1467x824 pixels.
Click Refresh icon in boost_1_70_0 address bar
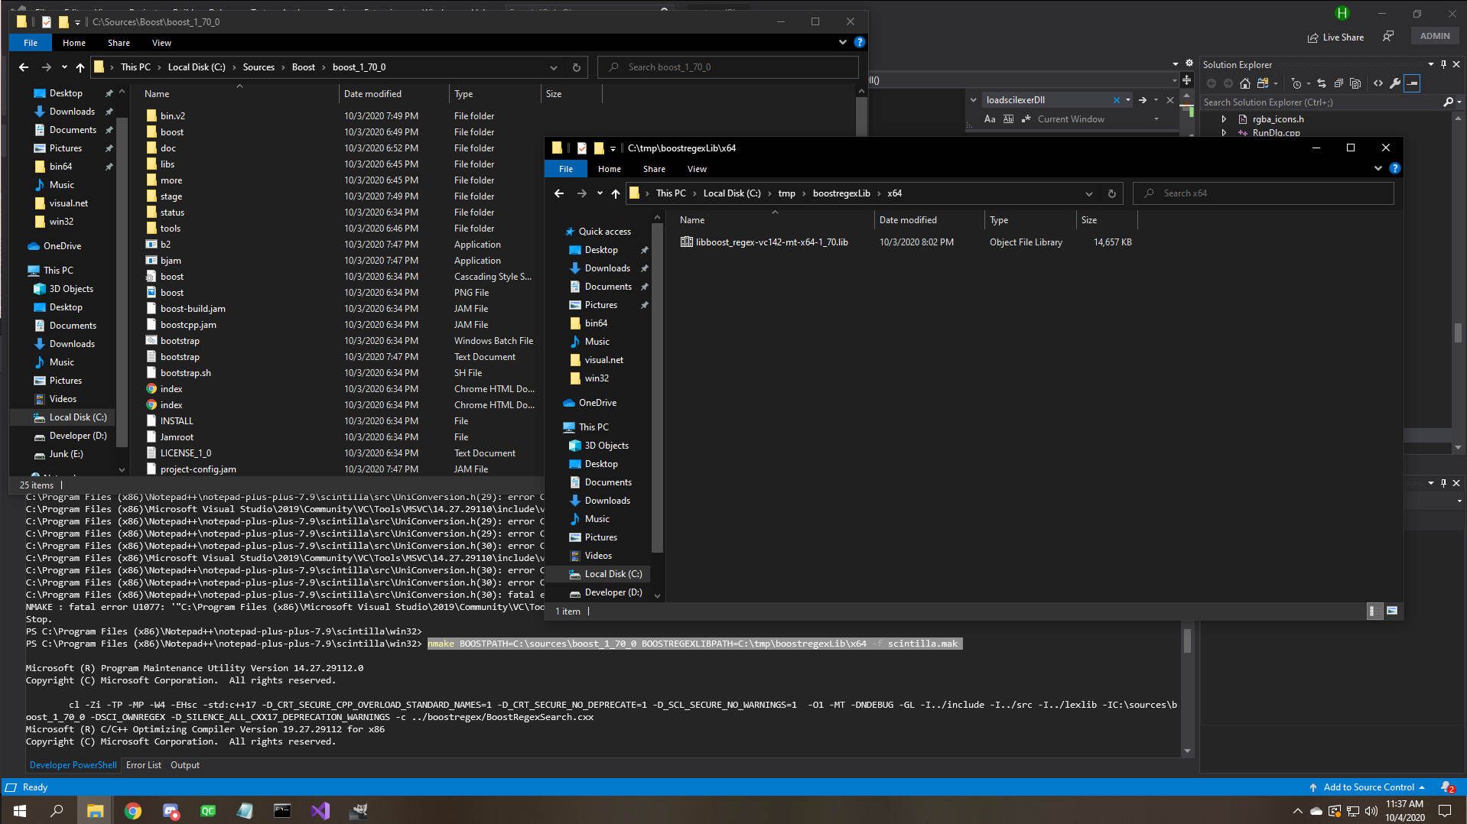(x=576, y=67)
